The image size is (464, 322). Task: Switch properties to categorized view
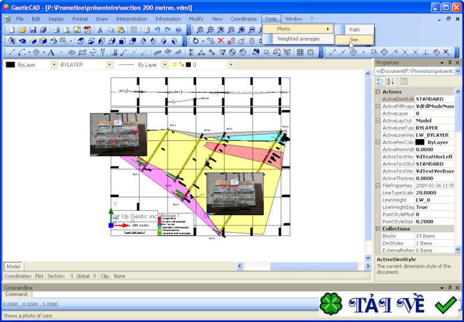(x=380, y=81)
